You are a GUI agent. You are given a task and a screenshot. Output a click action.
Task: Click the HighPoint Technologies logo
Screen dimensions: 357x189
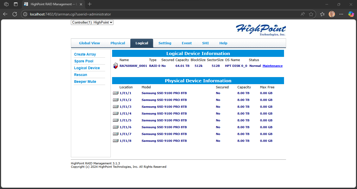tap(261, 30)
